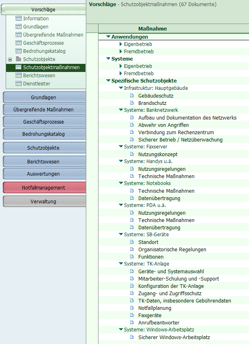Click document icon beside Zugang- und Zugriffsschutz
The height and width of the screenshot is (344, 249).
point(132,293)
